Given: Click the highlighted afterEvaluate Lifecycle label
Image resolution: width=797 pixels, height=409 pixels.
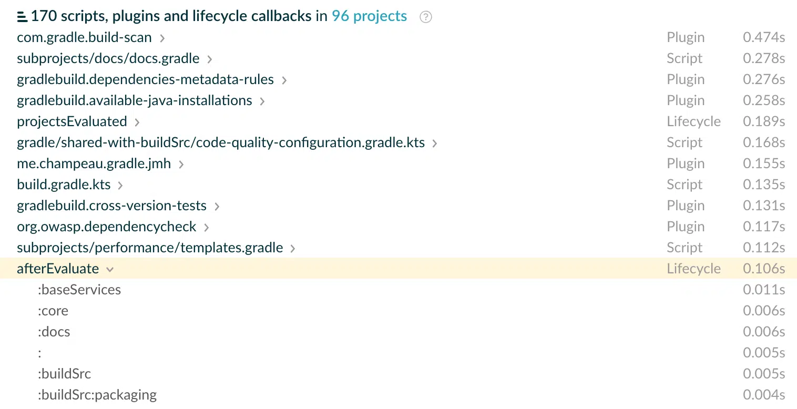Looking at the screenshot, I should click(x=693, y=269).
